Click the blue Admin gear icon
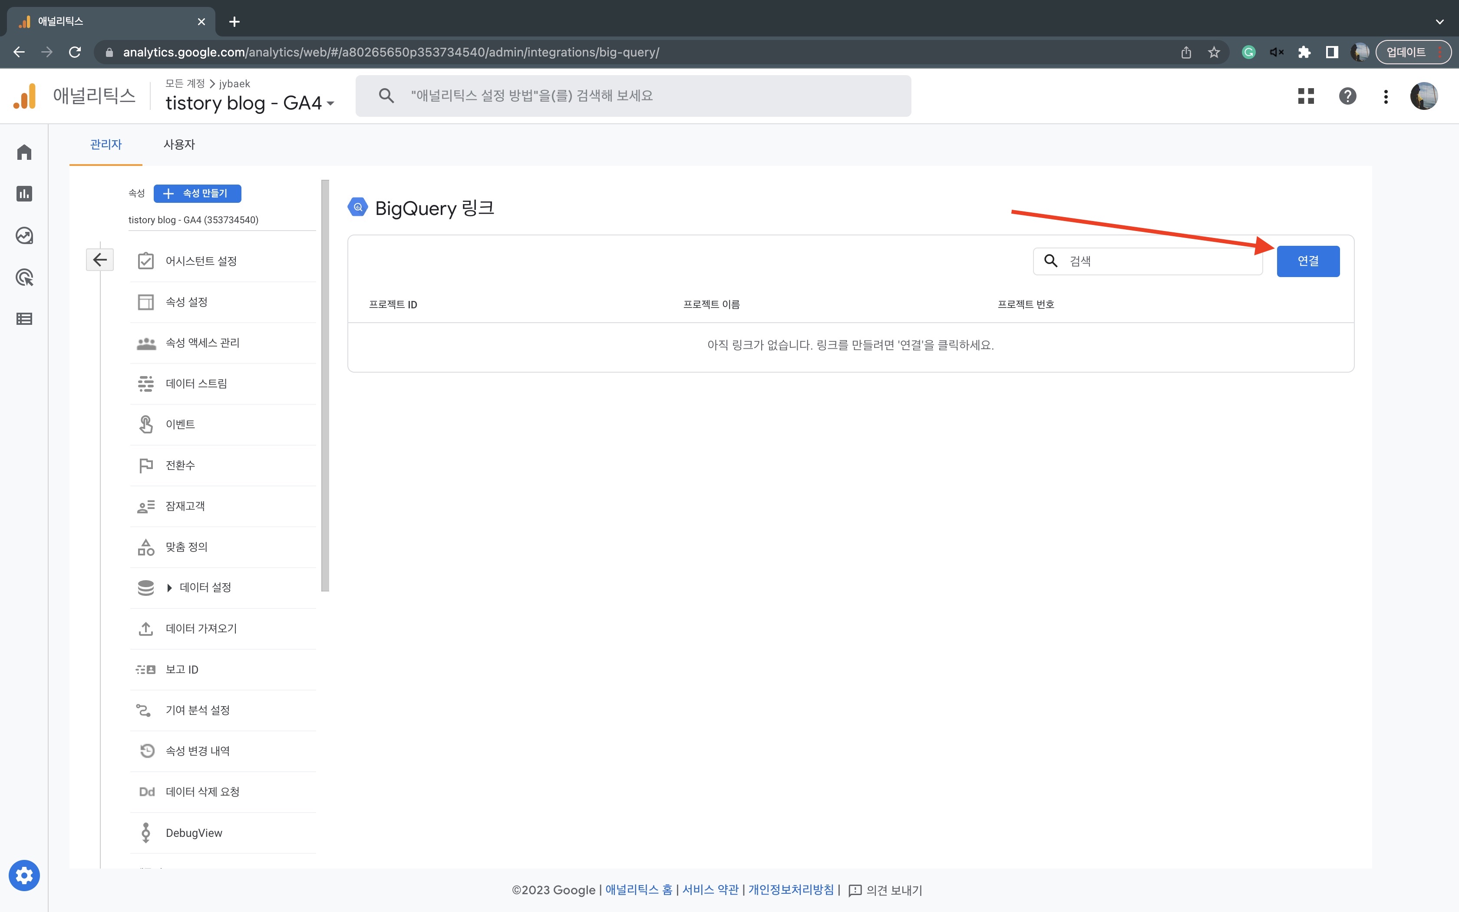This screenshot has width=1459, height=912. point(24,875)
